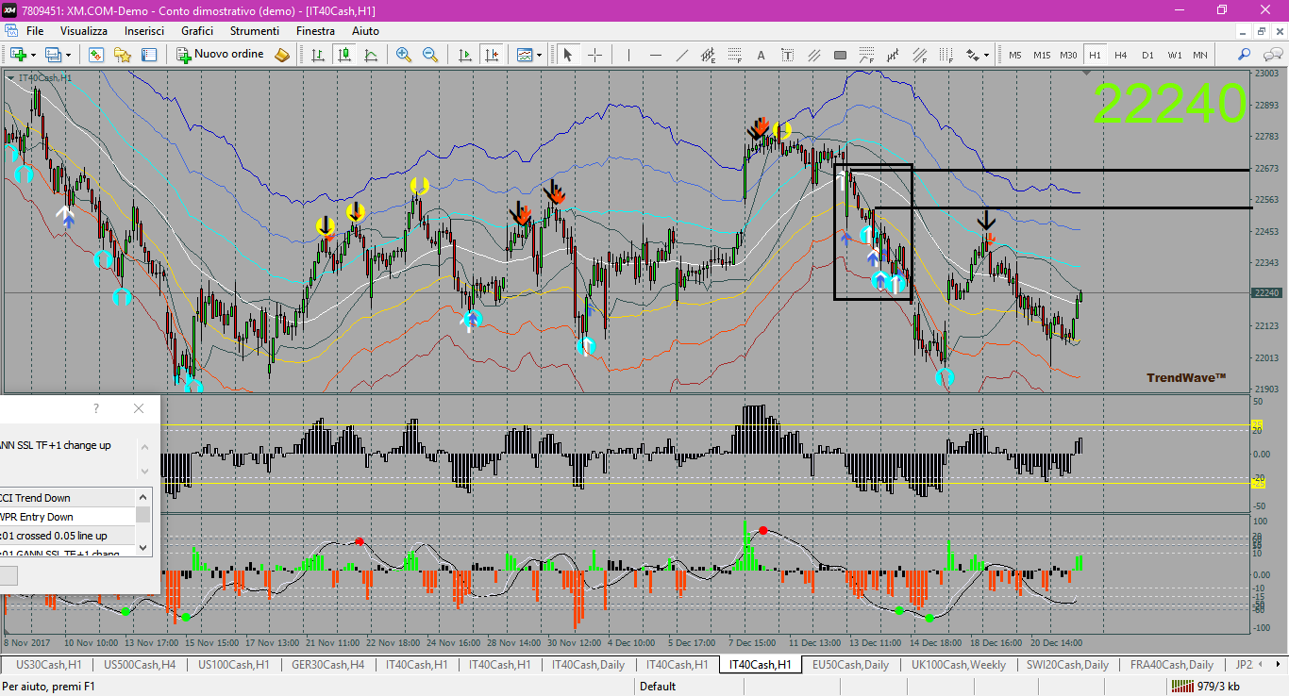Viewport: 1289px width, 696px height.
Task: Switch to M30 timeframe
Action: pos(1068,55)
